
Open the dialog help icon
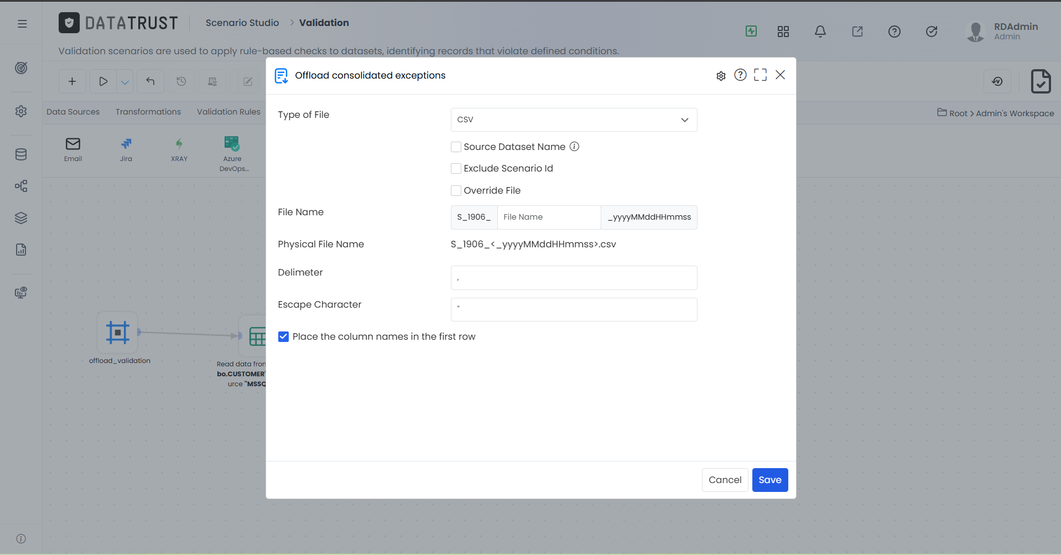point(740,75)
